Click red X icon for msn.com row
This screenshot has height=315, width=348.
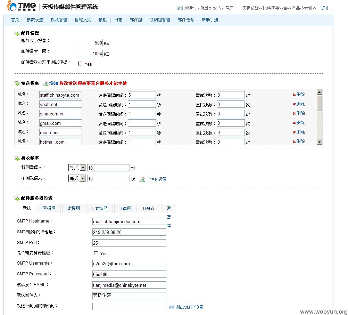(x=294, y=132)
